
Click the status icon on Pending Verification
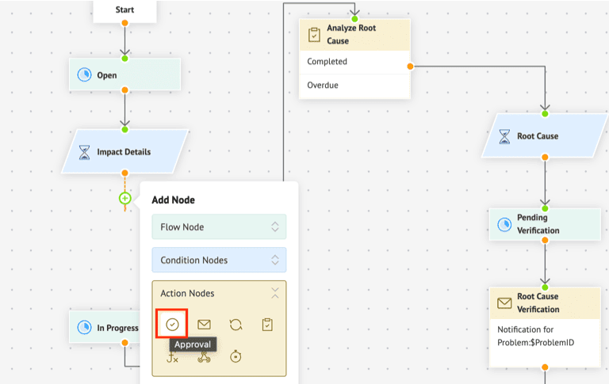click(504, 224)
